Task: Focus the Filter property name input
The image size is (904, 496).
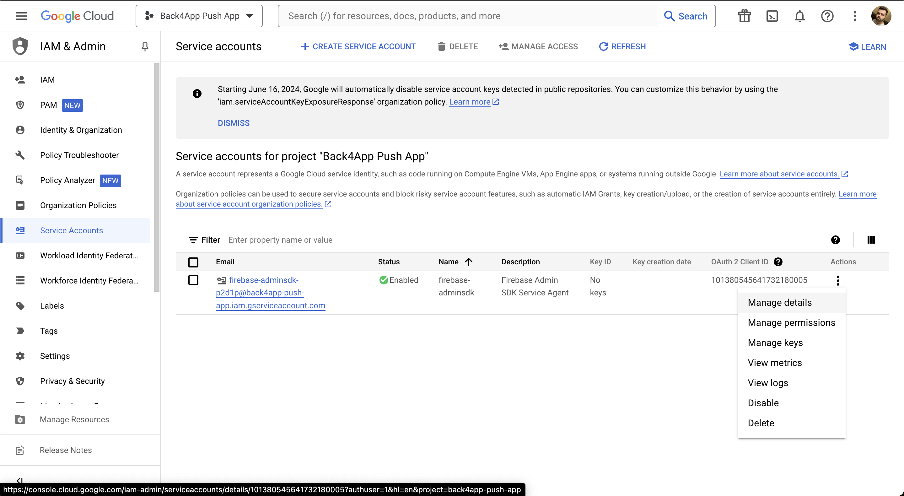Action: click(x=523, y=240)
